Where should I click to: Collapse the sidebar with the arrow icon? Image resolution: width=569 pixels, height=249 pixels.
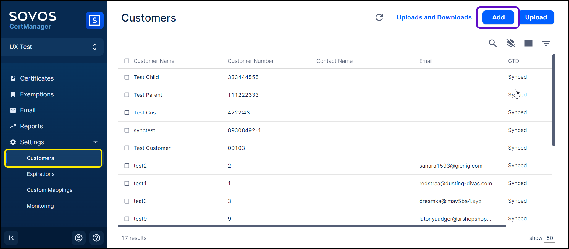pos(11,238)
